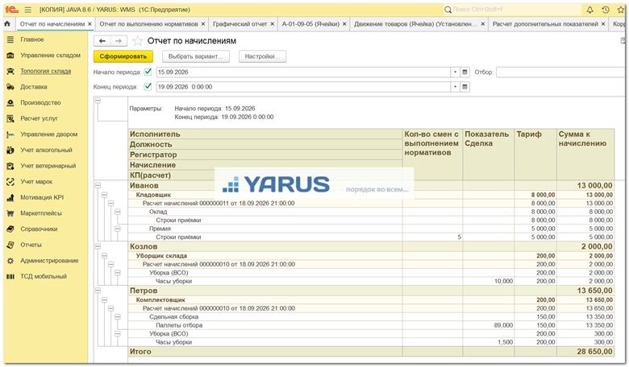Click Мотивация KPI chart icon

(10, 197)
